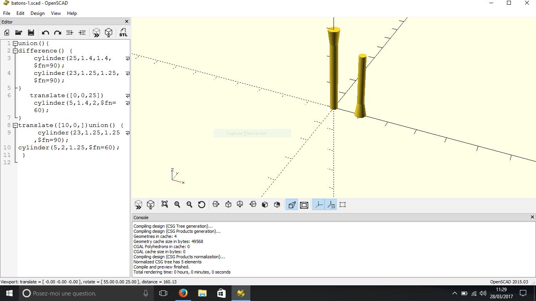Undo the last edit in the editor

pos(45,33)
